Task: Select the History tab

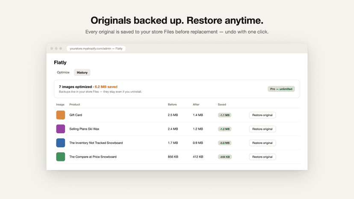Action: pyautogui.click(x=82, y=73)
